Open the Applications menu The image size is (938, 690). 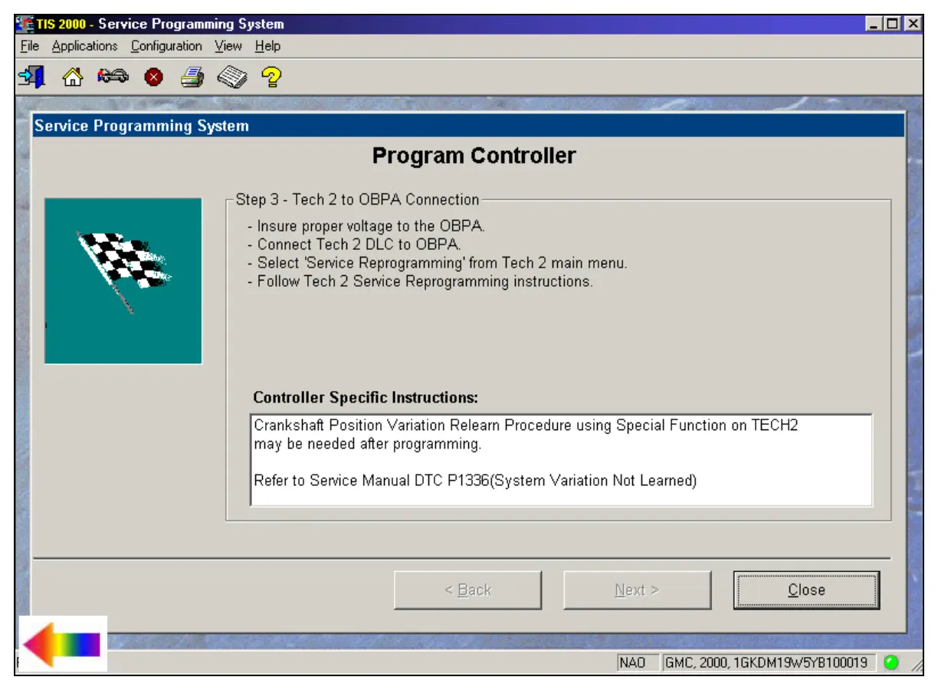85,46
